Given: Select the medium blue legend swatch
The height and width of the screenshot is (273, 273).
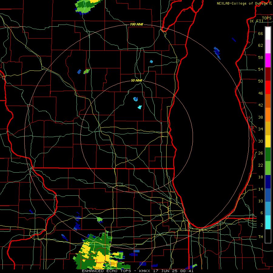Looking at the screenshot, I should (268, 195).
